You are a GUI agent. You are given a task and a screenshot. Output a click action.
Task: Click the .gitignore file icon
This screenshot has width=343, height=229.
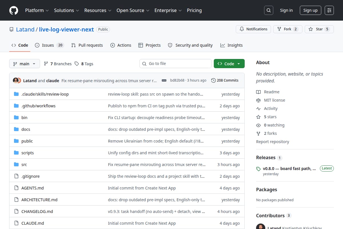point(16,176)
